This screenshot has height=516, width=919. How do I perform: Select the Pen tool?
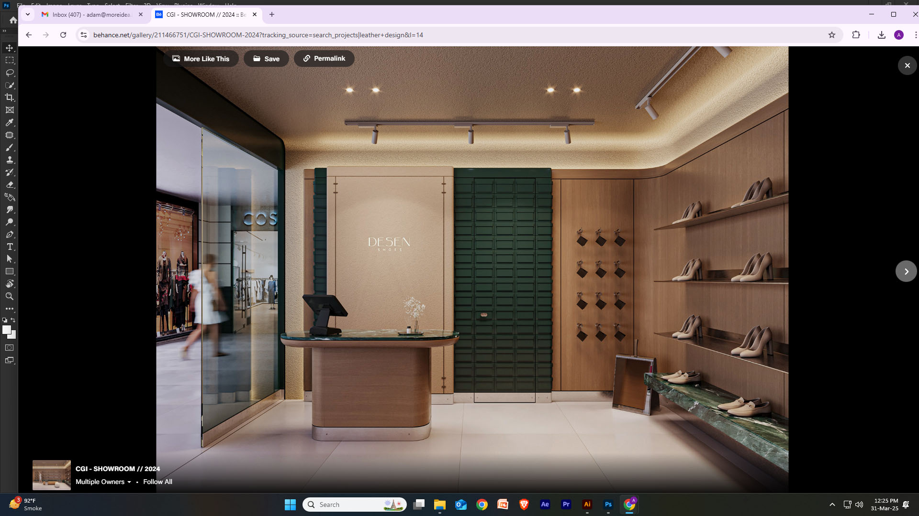[10, 234]
